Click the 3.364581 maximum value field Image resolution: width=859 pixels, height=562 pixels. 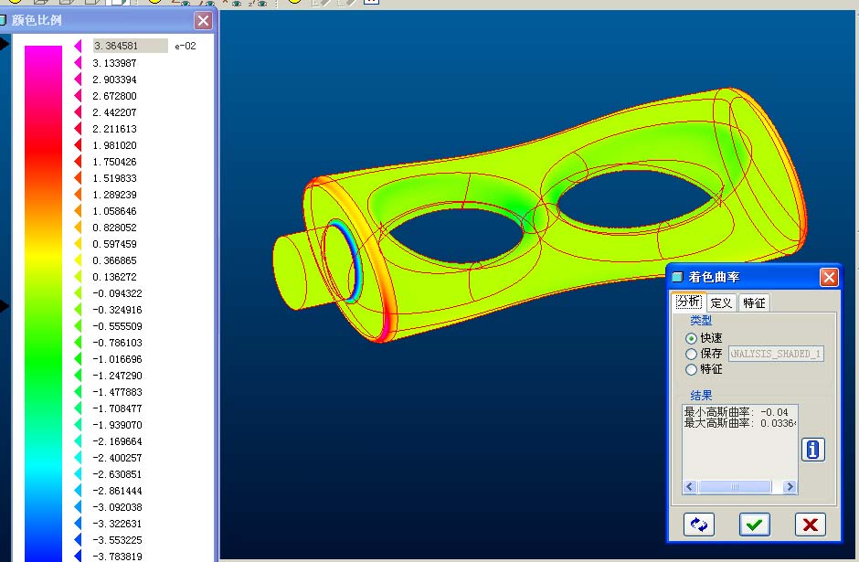pyautogui.click(x=131, y=46)
